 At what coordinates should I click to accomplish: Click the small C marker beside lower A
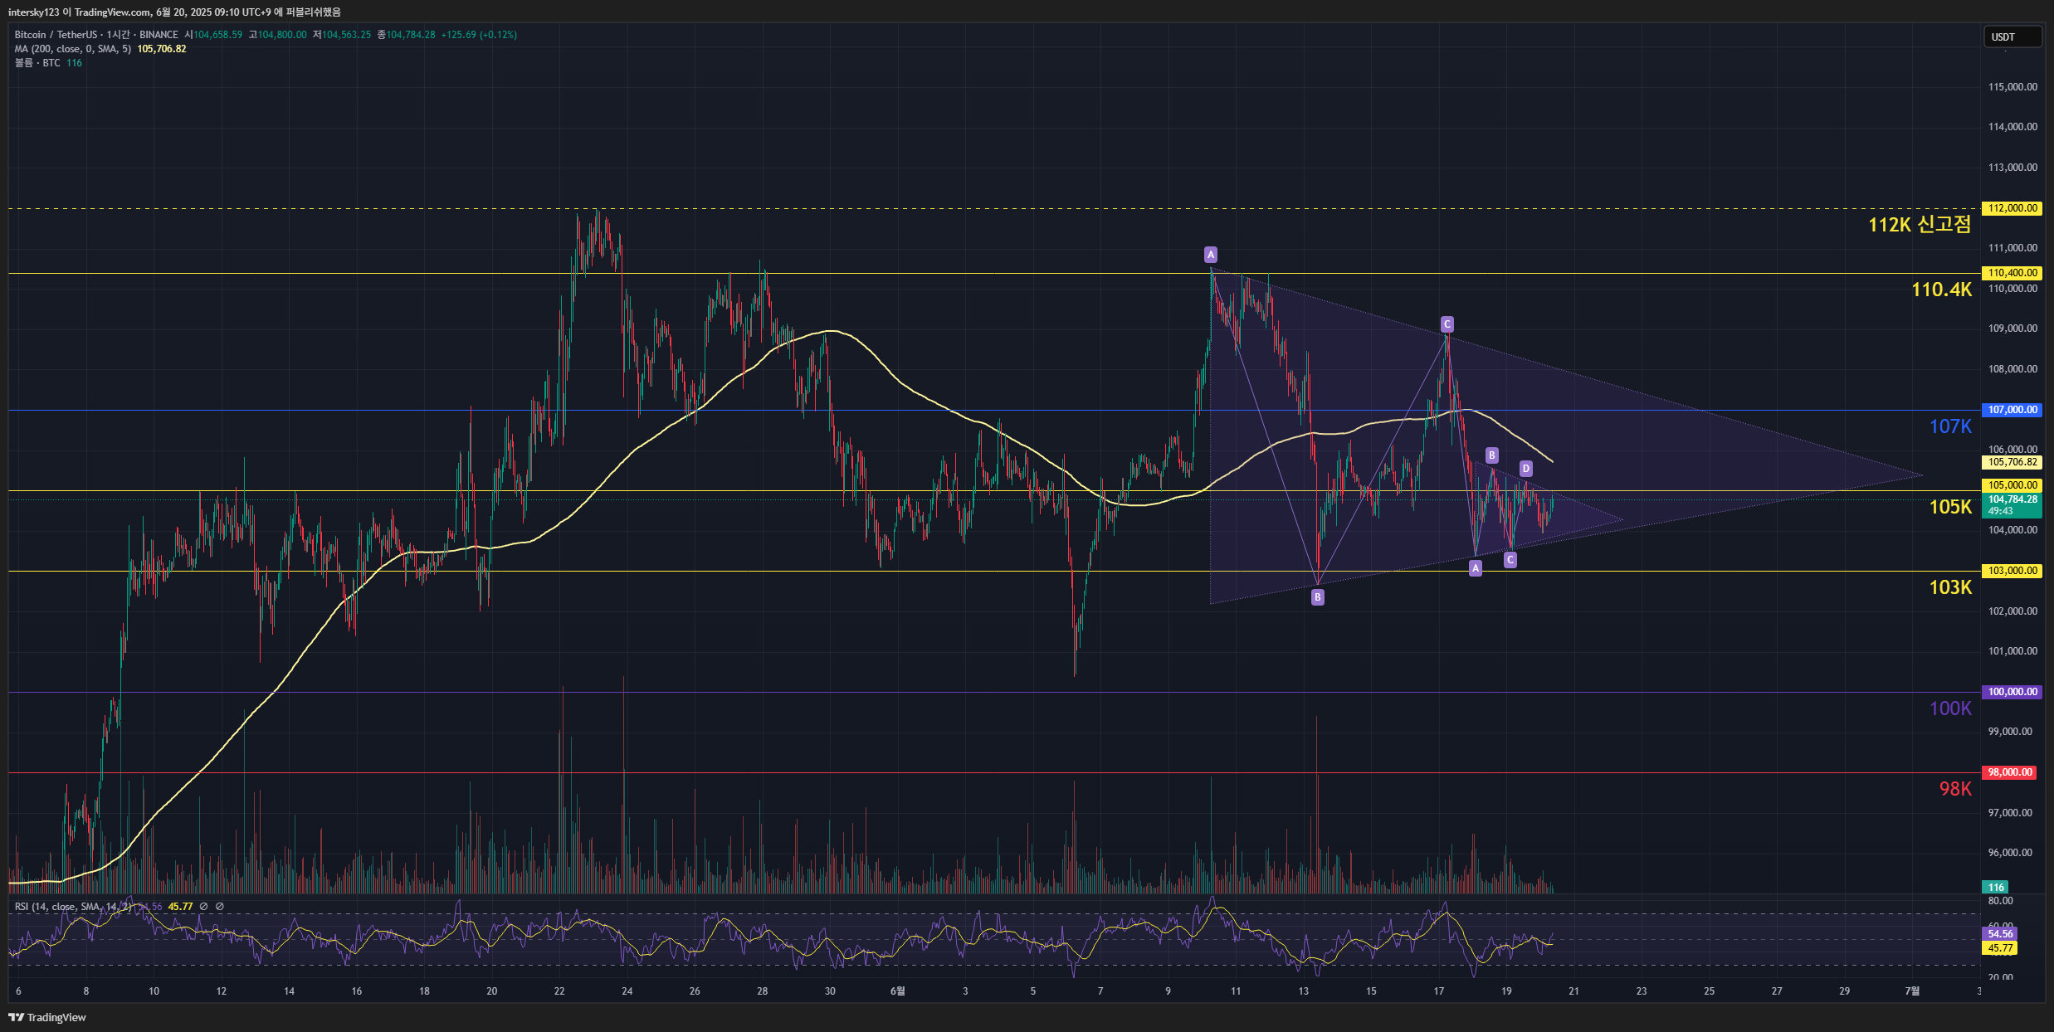(x=1510, y=560)
